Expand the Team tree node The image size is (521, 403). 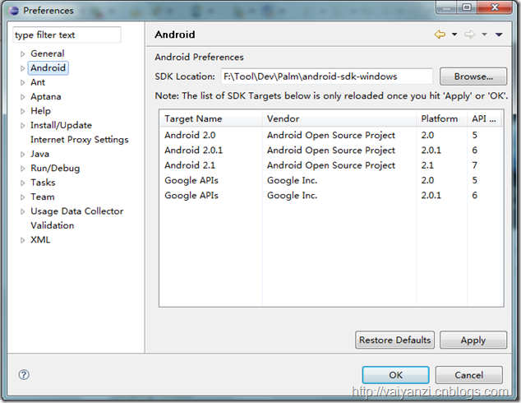[x=22, y=197]
